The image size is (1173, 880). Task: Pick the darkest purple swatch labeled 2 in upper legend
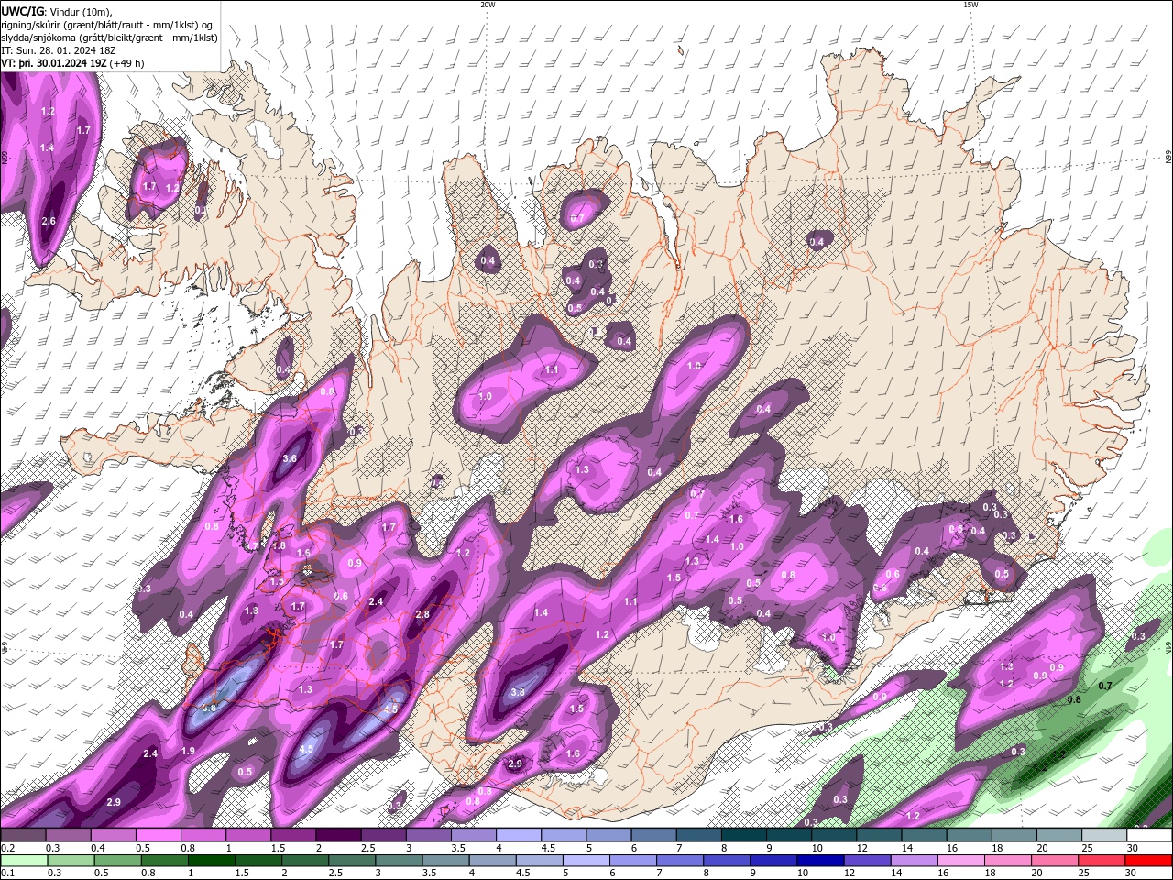(x=338, y=835)
